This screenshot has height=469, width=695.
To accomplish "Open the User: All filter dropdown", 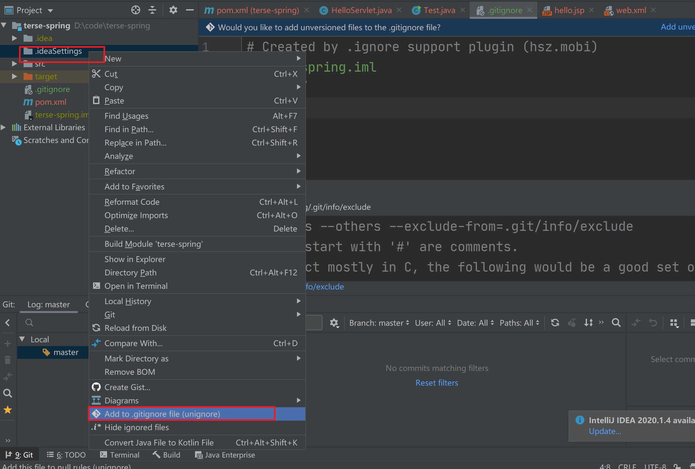I will (x=433, y=323).
